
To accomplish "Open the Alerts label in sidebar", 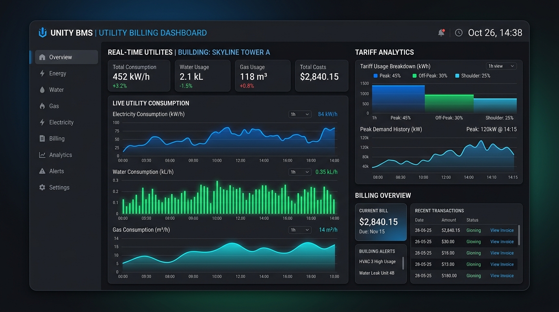I will [56, 171].
